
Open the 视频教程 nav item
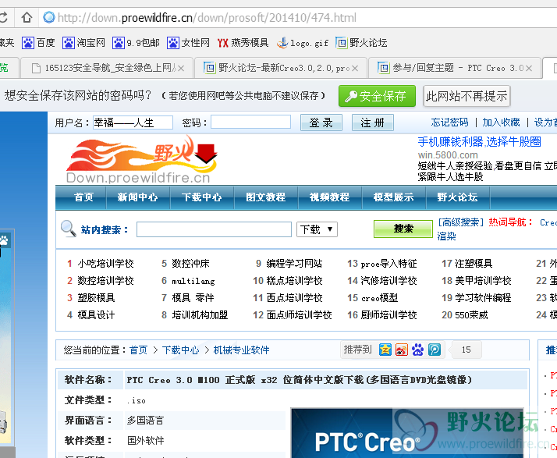click(330, 197)
